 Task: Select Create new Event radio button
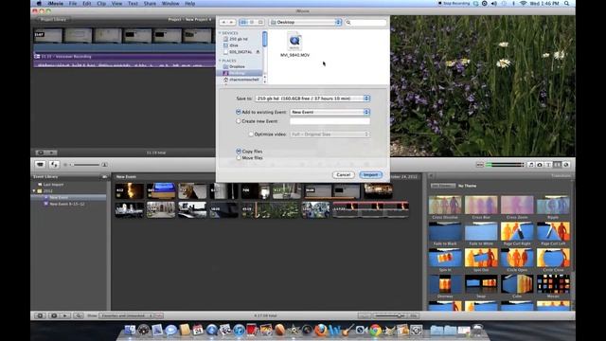(x=239, y=121)
